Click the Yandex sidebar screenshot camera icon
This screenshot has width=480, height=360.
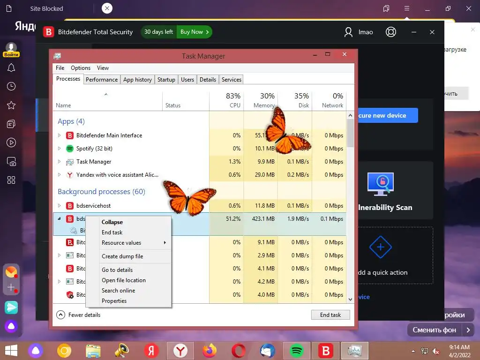click(11, 161)
